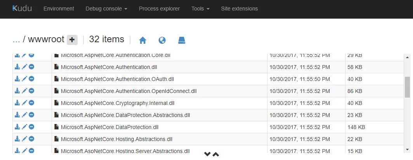
Task: Select Microsoft.AspNetCore.Hosting.Abstractions.dll name
Action: (x=116, y=139)
